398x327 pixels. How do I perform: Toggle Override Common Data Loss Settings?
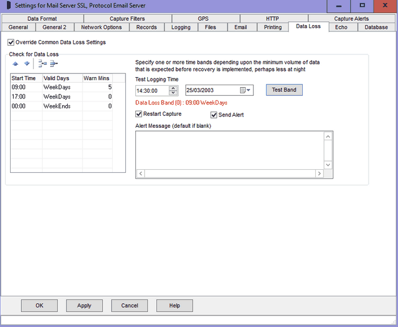[x=11, y=43]
